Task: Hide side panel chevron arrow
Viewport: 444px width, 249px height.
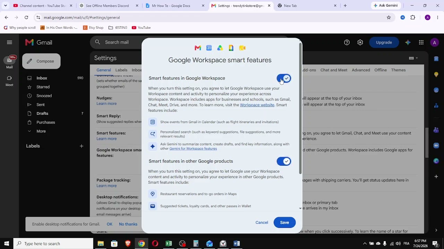Action: point(436,230)
